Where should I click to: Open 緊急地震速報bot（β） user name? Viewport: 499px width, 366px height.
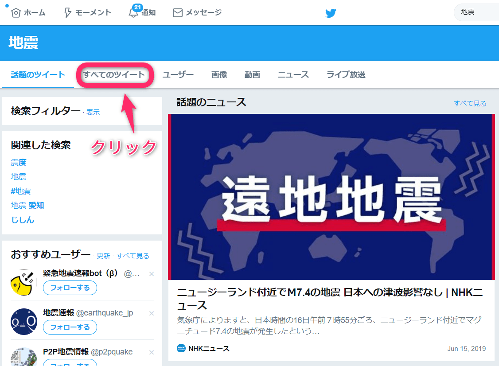tap(80, 273)
